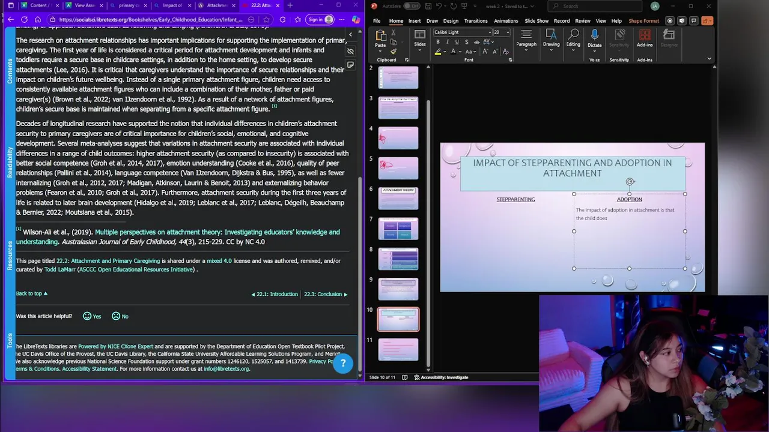Open Add-ins from ribbon

click(645, 38)
